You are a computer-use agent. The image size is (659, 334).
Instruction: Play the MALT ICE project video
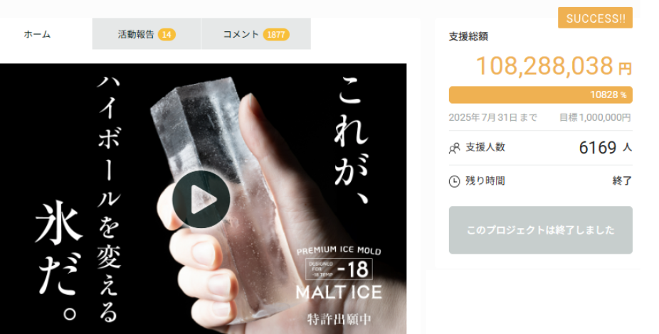click(x=201, y=199)
